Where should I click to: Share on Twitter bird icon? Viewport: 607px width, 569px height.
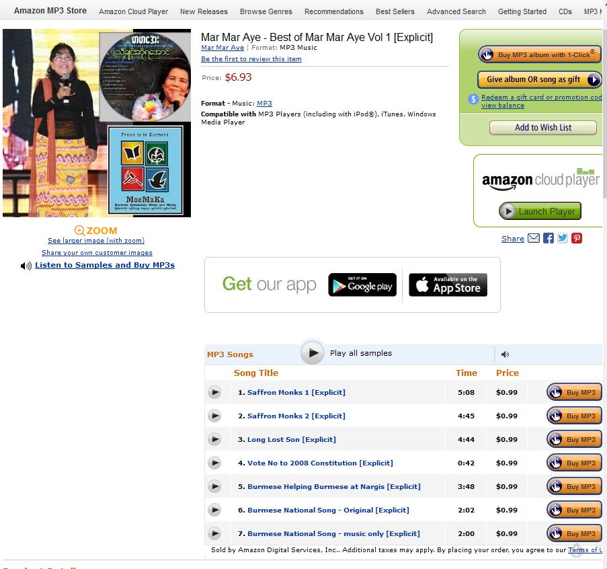point(563,238)
